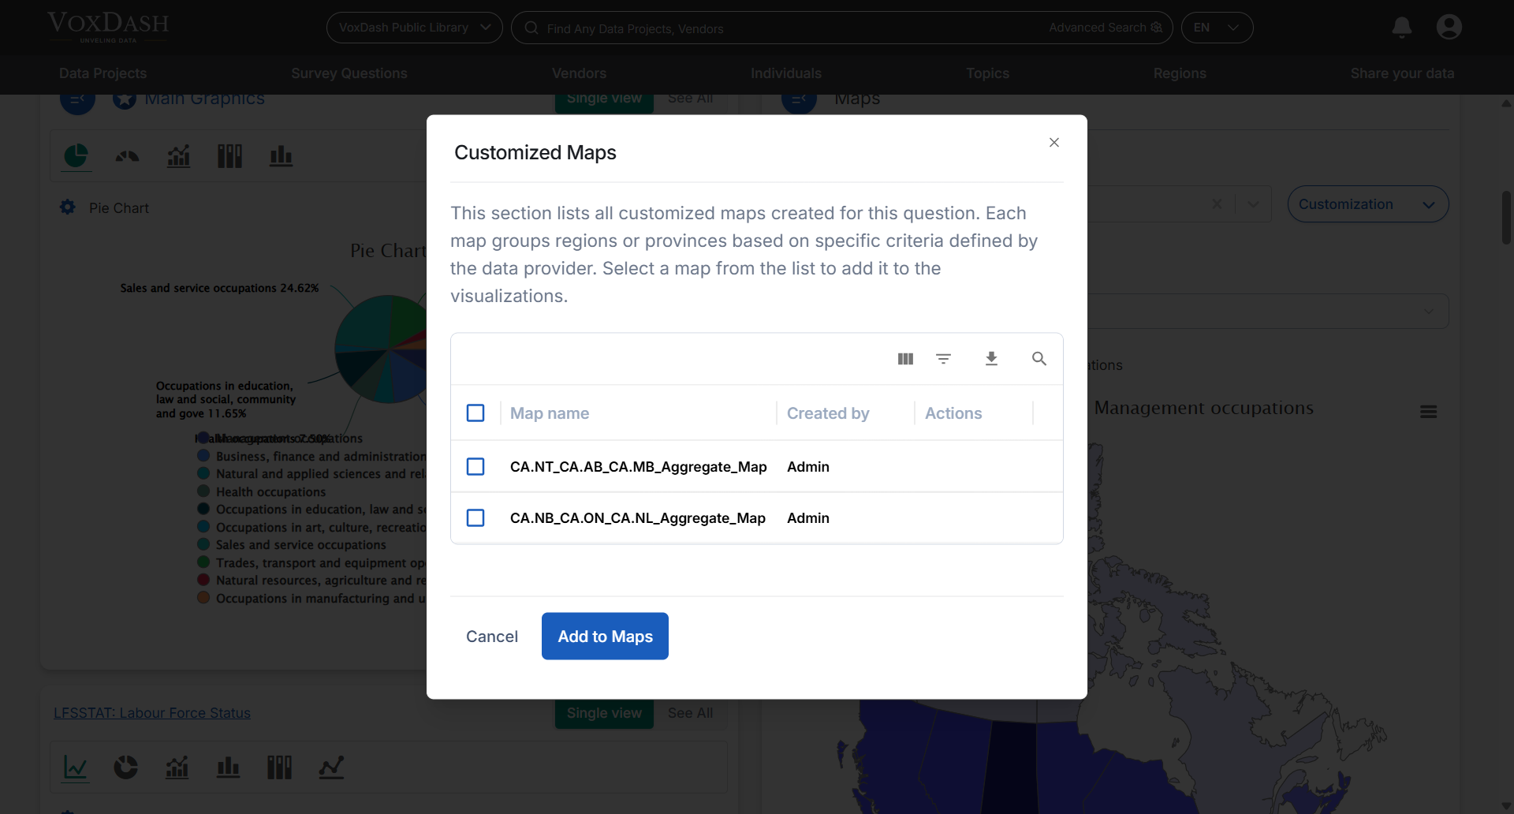This screenshot has height=814, width=1514.
Task: Expand the map select dropdown arrow
Action: point(1253,204)
